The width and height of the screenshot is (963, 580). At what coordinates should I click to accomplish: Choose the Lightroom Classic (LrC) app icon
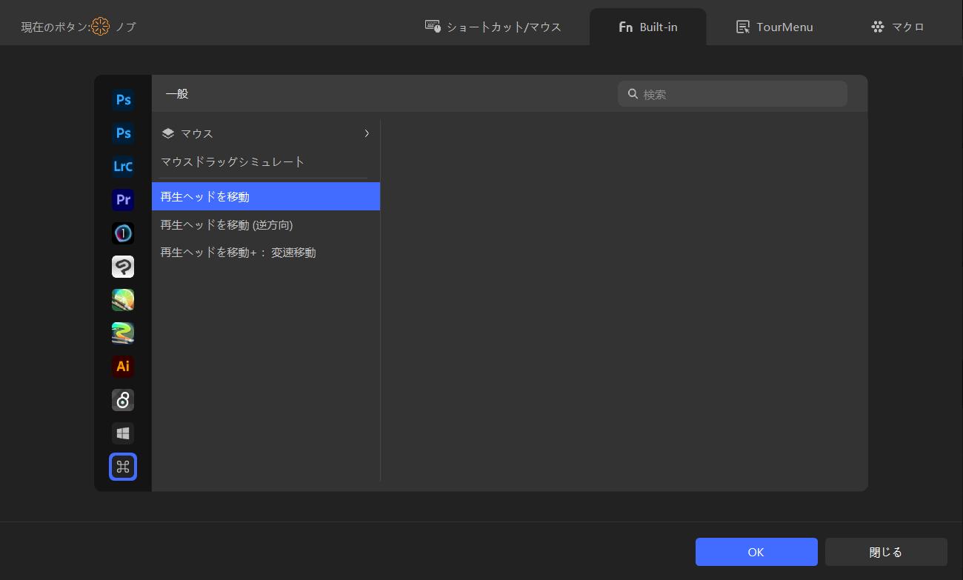point(123,166)
